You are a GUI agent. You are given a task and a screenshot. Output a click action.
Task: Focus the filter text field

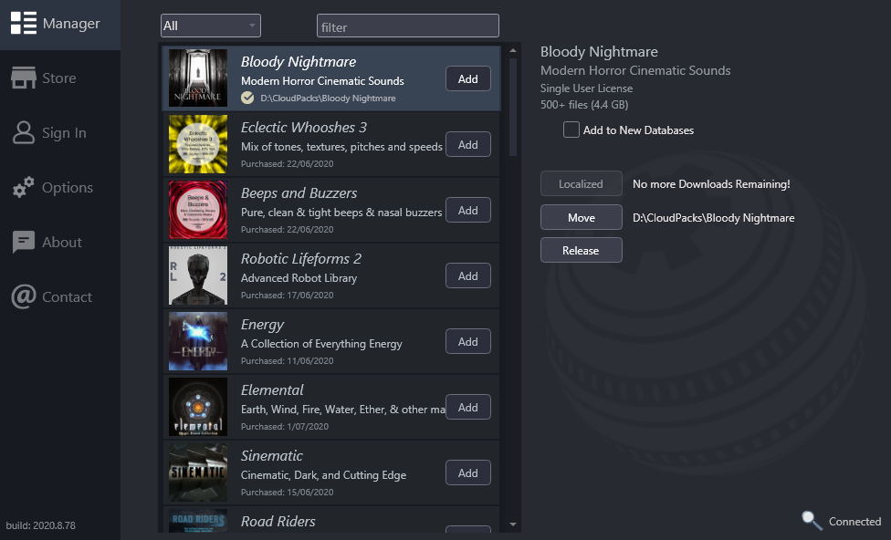[407, 26]
